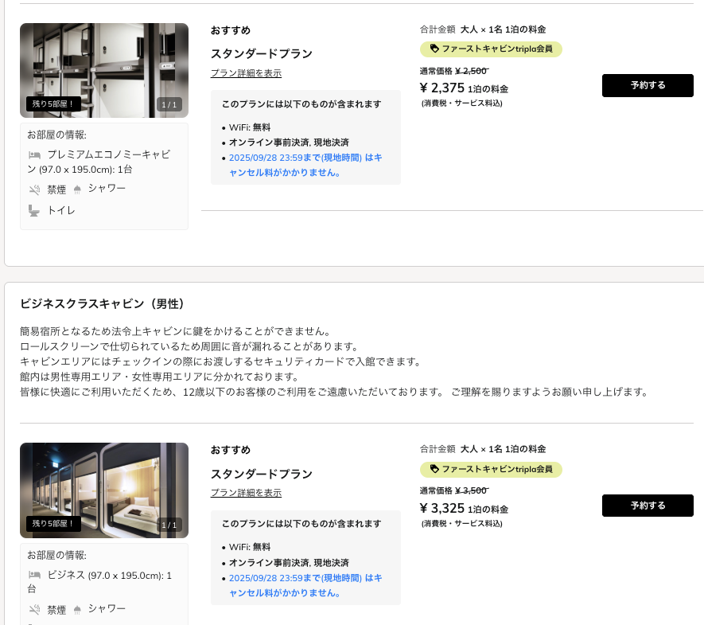Click 予約する for the ¥3,325 plan
The height and width of the screenshot is (625, 704).
click(648, 506)
